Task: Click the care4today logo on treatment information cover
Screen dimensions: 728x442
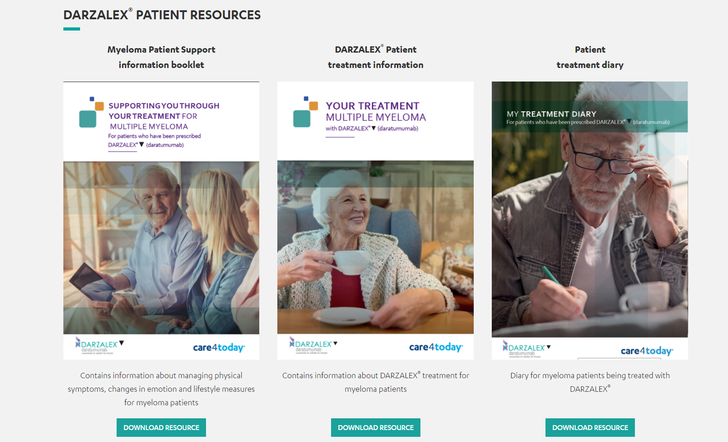Action: [x=436, y=347]
